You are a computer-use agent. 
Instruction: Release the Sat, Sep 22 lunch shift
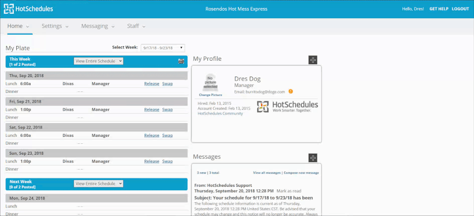pos(152,135)
